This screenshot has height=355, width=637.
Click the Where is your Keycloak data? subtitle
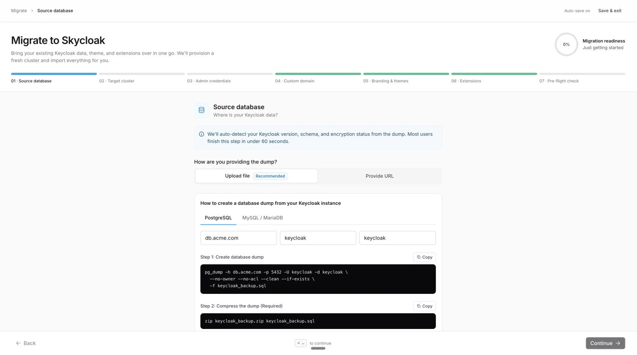click(245, 115)
